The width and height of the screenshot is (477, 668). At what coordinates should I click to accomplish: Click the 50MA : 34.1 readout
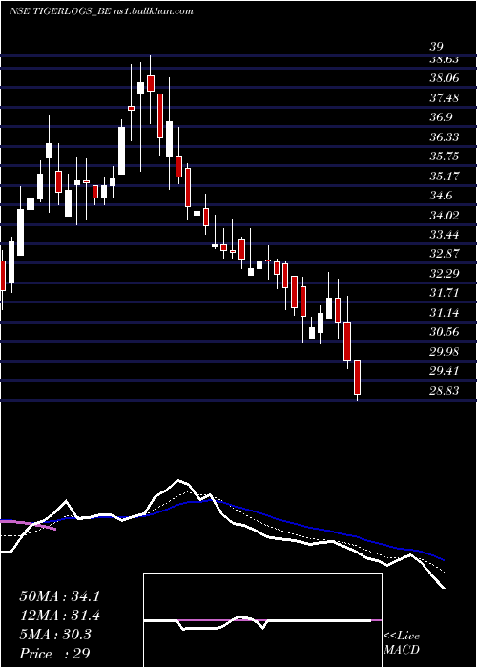[59, 596]
